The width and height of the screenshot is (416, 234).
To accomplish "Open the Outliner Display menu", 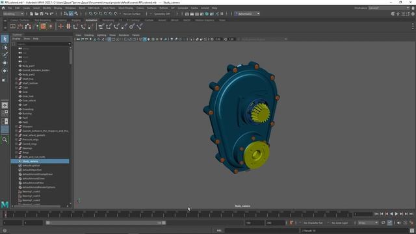I will coord(16,39).
